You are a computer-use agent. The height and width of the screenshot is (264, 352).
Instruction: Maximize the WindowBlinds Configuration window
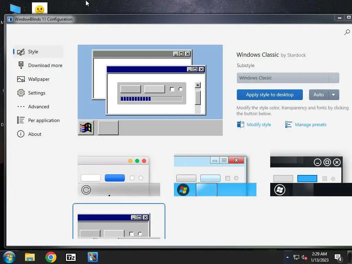[349, 18]
